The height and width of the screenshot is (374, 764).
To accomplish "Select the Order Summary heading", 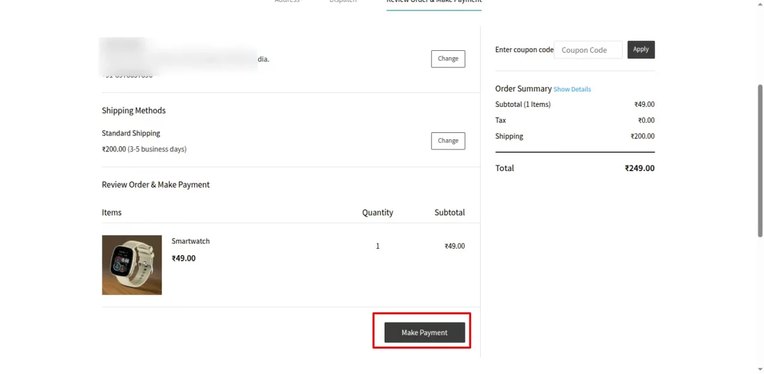I will 523,88.
